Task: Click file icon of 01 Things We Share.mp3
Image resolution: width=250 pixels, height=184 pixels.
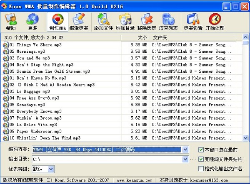Action: [x=6, y=45]
